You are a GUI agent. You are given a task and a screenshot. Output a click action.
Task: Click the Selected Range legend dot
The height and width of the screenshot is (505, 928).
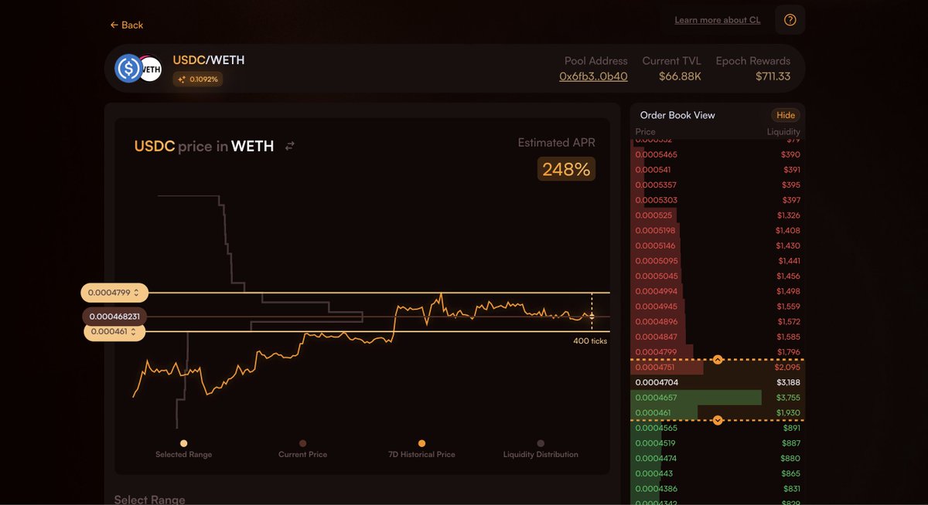[183, 443]
